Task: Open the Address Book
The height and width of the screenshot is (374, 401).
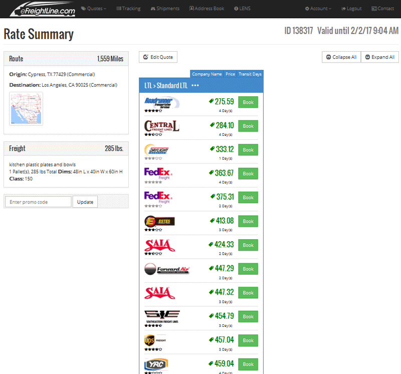Action: click(207, 9)
